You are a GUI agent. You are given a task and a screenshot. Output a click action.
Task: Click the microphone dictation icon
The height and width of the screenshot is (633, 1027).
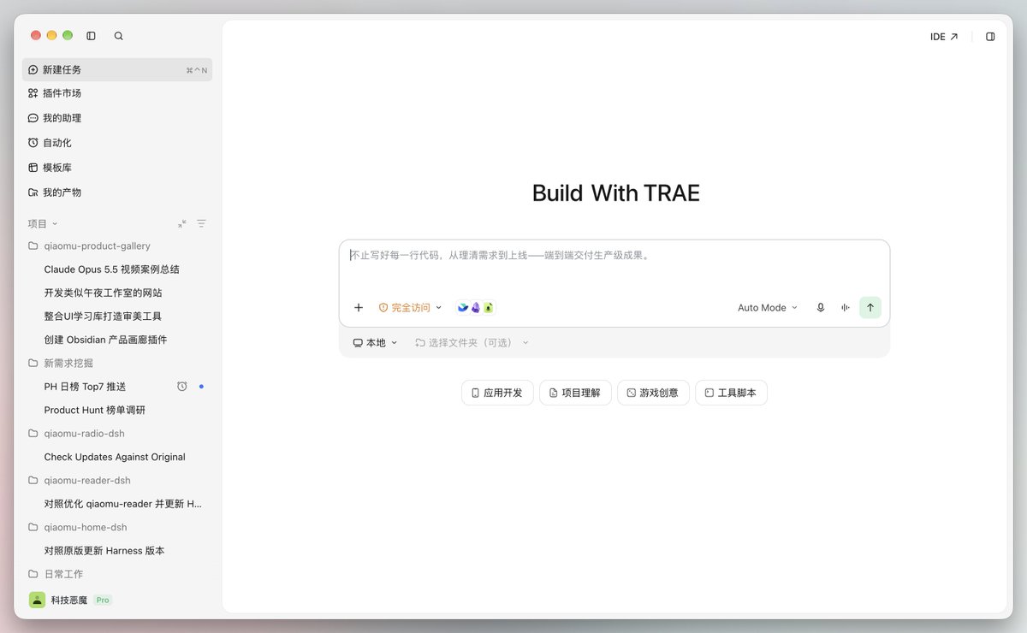tap(821, 308)
